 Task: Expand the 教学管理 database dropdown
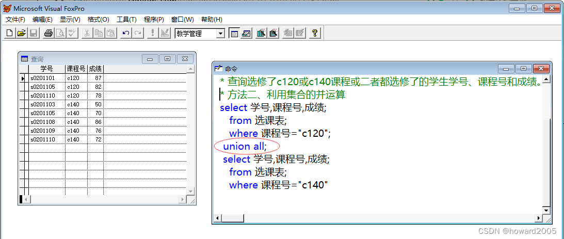[x=220, y=34]
